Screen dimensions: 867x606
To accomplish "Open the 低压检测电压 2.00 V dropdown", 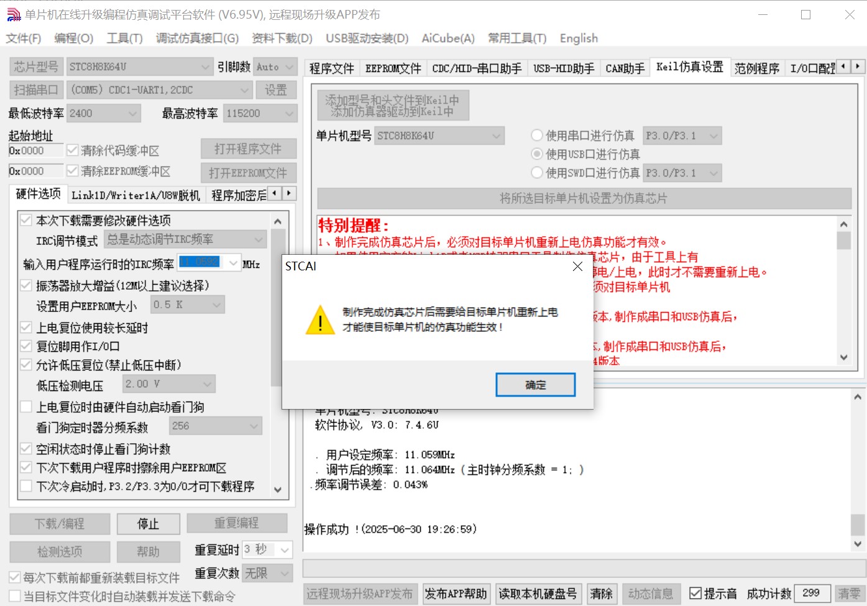I will point(169,384).
